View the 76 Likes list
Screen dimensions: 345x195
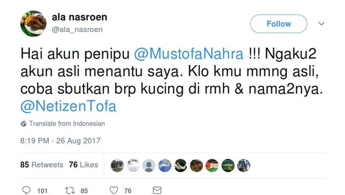[83, 165]
